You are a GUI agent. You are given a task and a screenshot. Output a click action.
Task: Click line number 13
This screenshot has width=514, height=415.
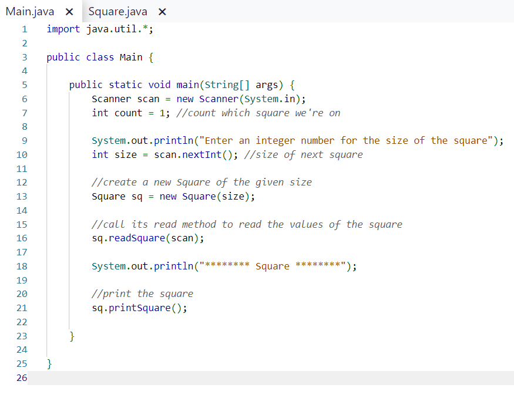click(x=22, y=196)
